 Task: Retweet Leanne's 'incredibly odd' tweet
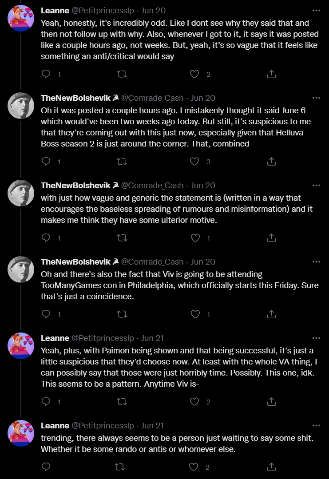tap(122, 74)
